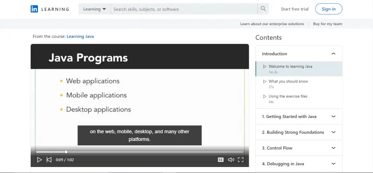Click the search skills input field
Screen dimensions: 373x173
184,9
